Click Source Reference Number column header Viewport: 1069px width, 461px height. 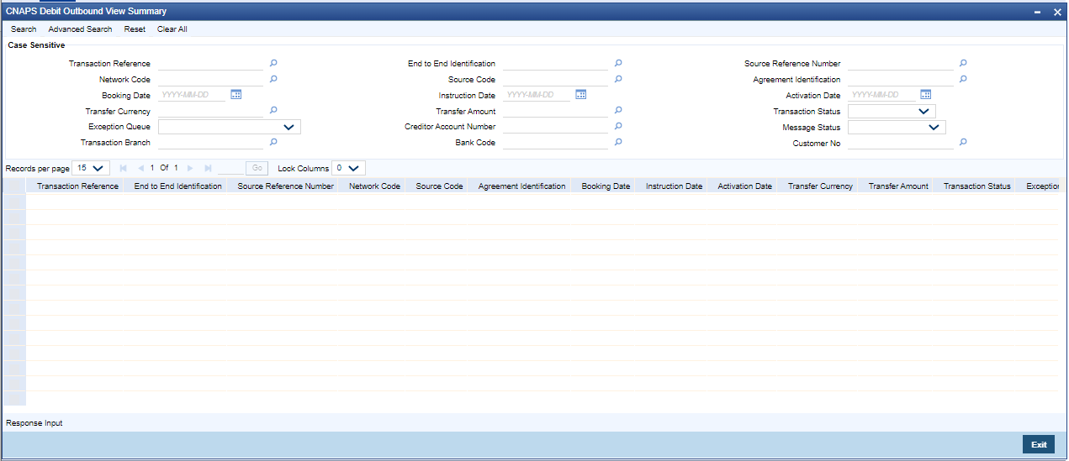click(x=286, y=186)
